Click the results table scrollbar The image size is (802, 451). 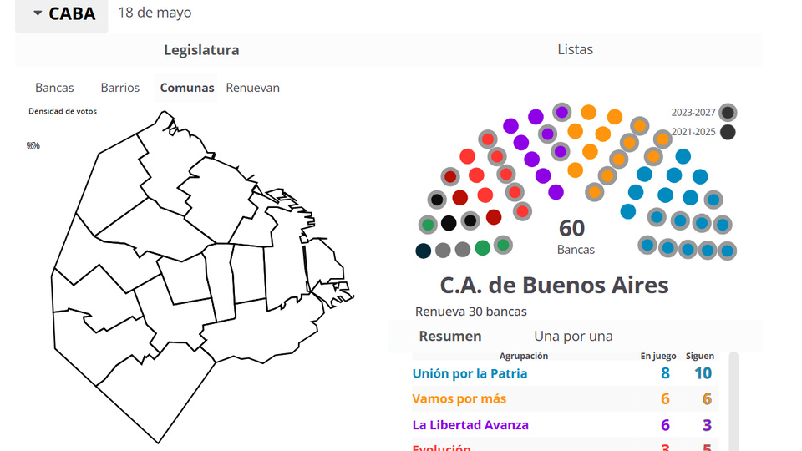(x=733, y=401)
